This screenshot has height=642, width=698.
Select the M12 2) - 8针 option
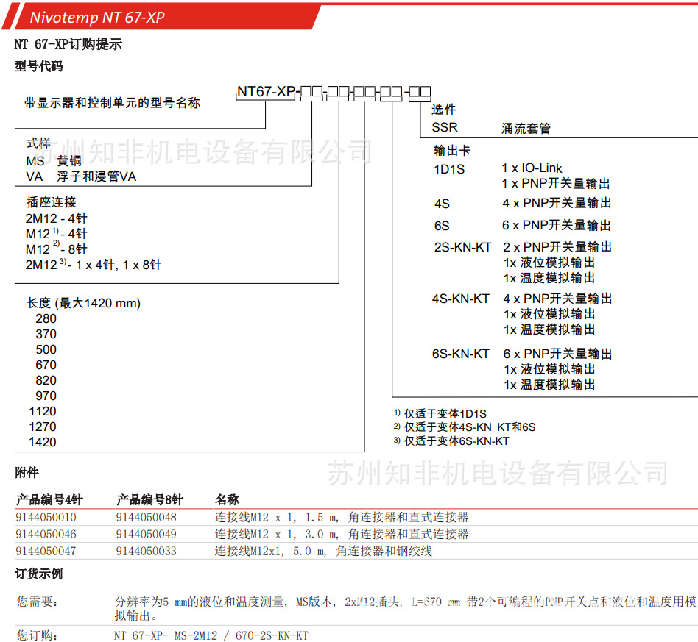[x=57, y=249]
